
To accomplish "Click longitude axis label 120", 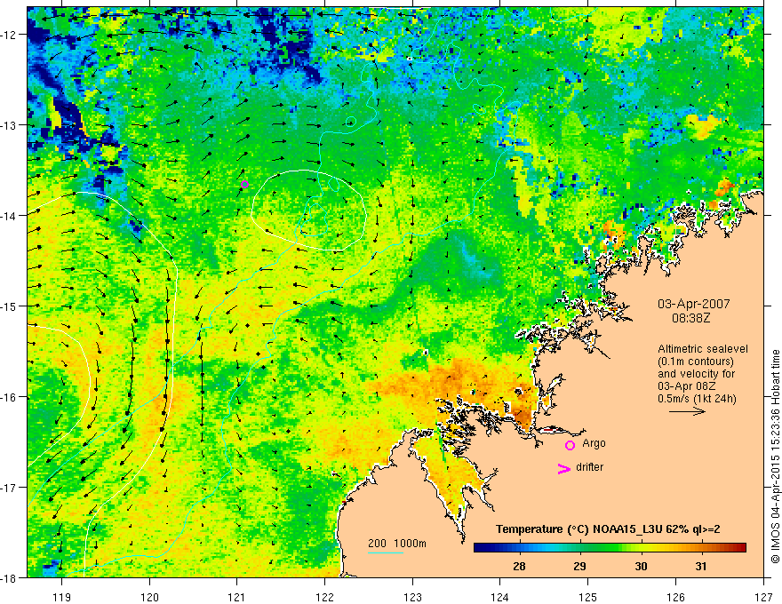I will click(149, 597).
